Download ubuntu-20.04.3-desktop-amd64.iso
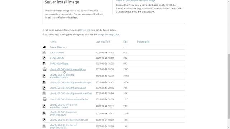Screen dimensions: 230x129 (68, 69)
